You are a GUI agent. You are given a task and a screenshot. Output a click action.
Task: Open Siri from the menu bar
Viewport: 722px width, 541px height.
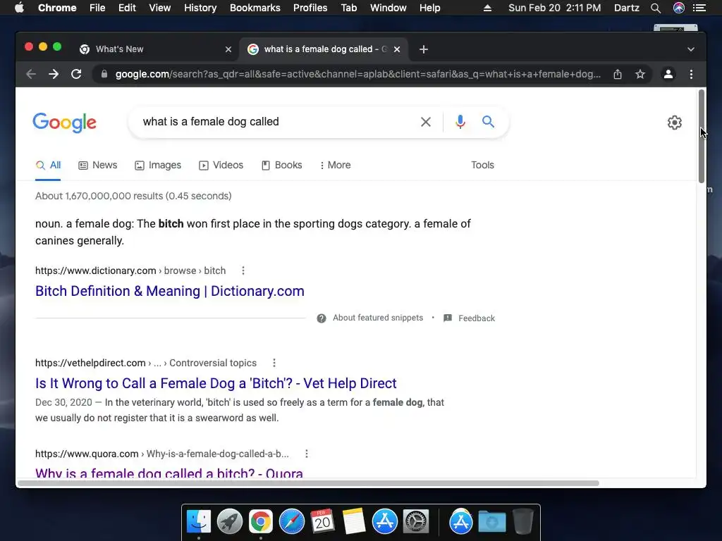point(679,8)
